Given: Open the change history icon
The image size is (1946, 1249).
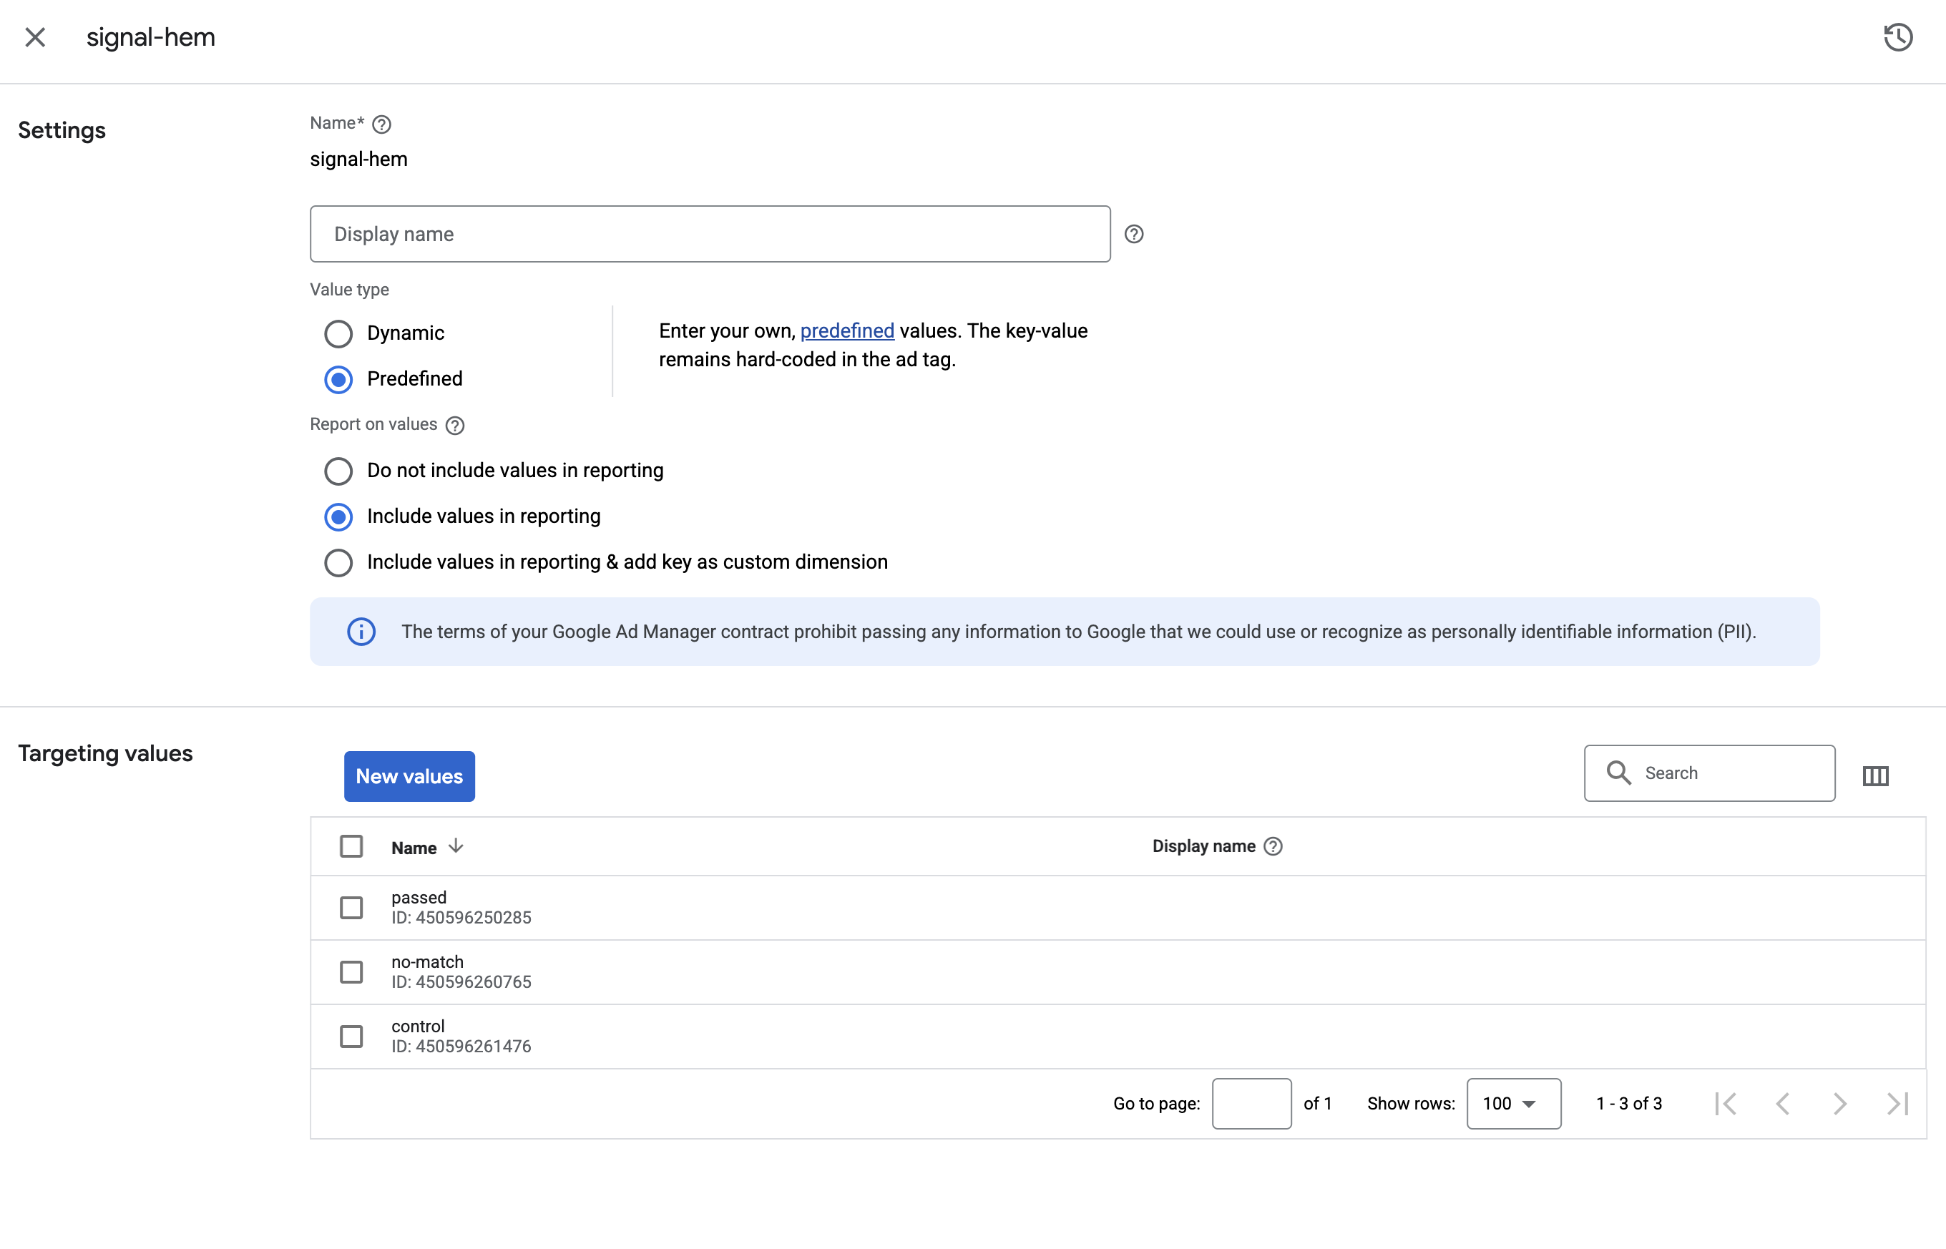Looking at the screenshot, I should [1897, 37].
